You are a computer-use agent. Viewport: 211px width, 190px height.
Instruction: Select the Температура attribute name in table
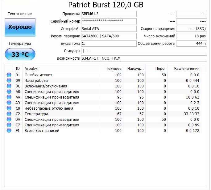click(36, 114)
